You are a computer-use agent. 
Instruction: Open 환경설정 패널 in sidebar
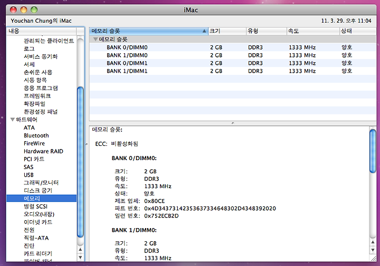41,112
